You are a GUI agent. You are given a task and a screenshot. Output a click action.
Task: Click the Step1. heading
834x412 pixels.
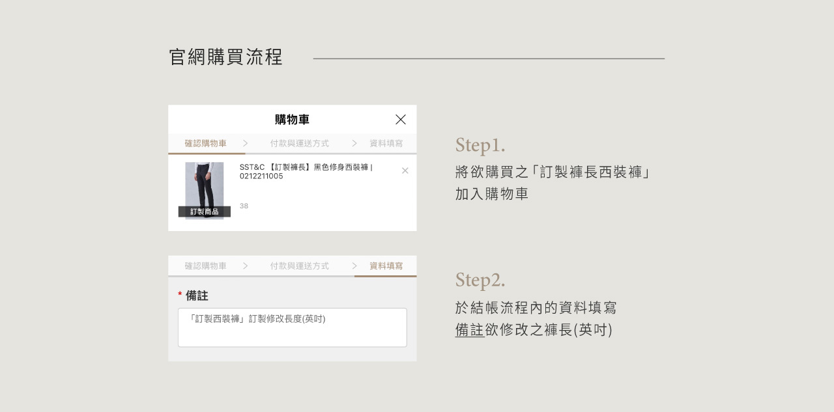tap(480, 144)
